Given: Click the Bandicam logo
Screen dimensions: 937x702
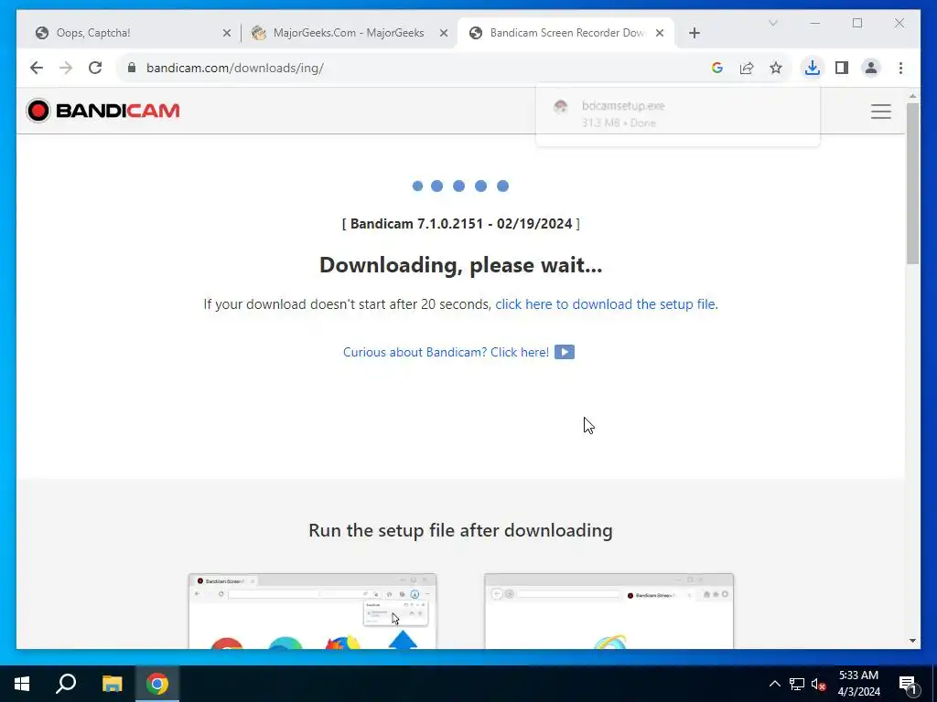Looking at the screenshot, I should click(x=102, y=111).
